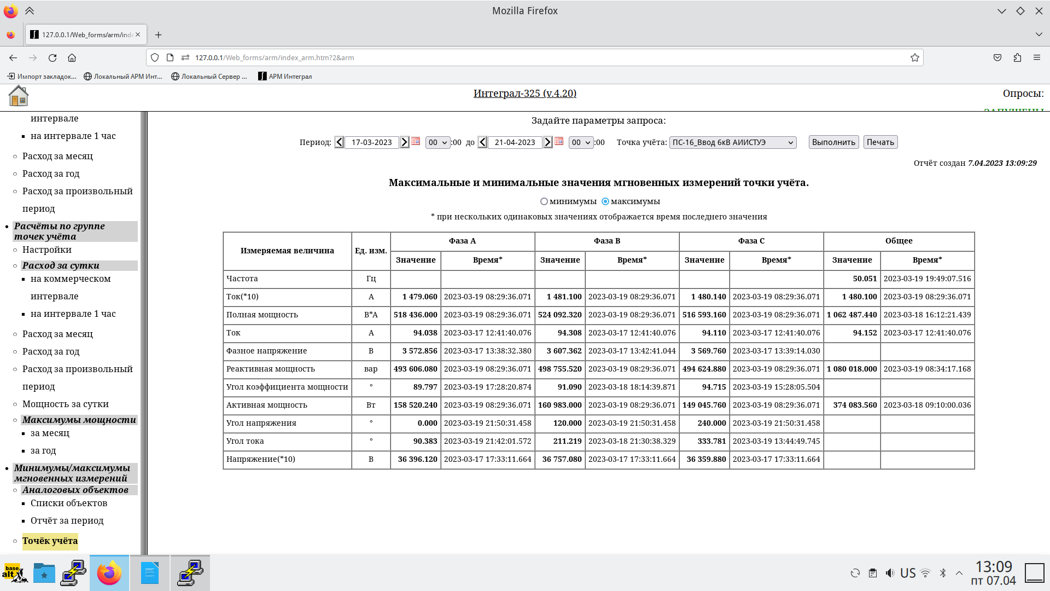Viewport: 1050px width, 591px height.
Task: Open the alt base launcher icon in taskbar
Action: pos(15,573)
